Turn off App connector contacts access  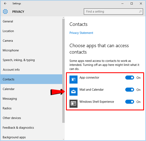point(130,78)
